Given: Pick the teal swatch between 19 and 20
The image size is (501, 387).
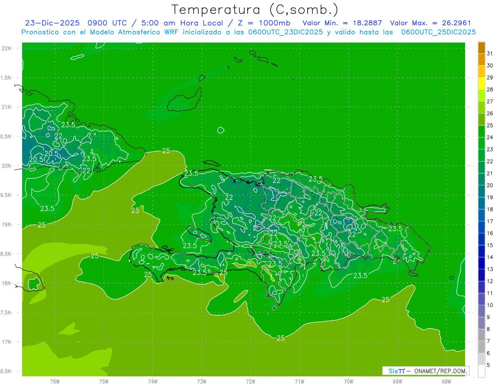Looking at the screenshot, I should pyautogui.click(x=481, y=191).
